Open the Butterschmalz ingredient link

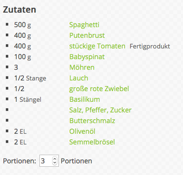(92, 121)
